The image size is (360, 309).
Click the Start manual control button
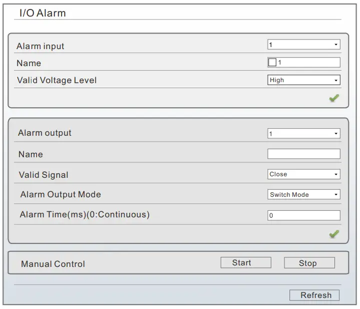[246, 262]
